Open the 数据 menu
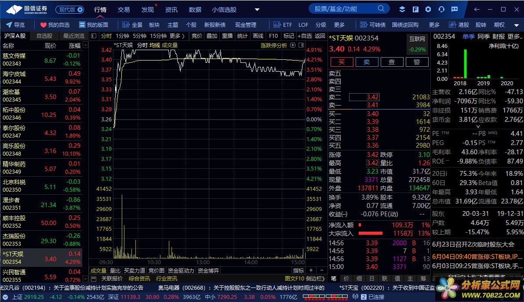524x302 pixels. (195, 10)
